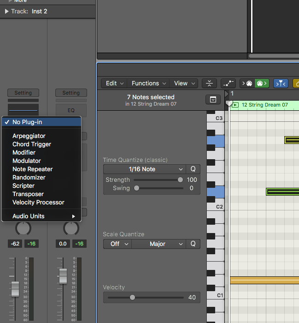Click the MIDI In palette icon

coord(247,84)
